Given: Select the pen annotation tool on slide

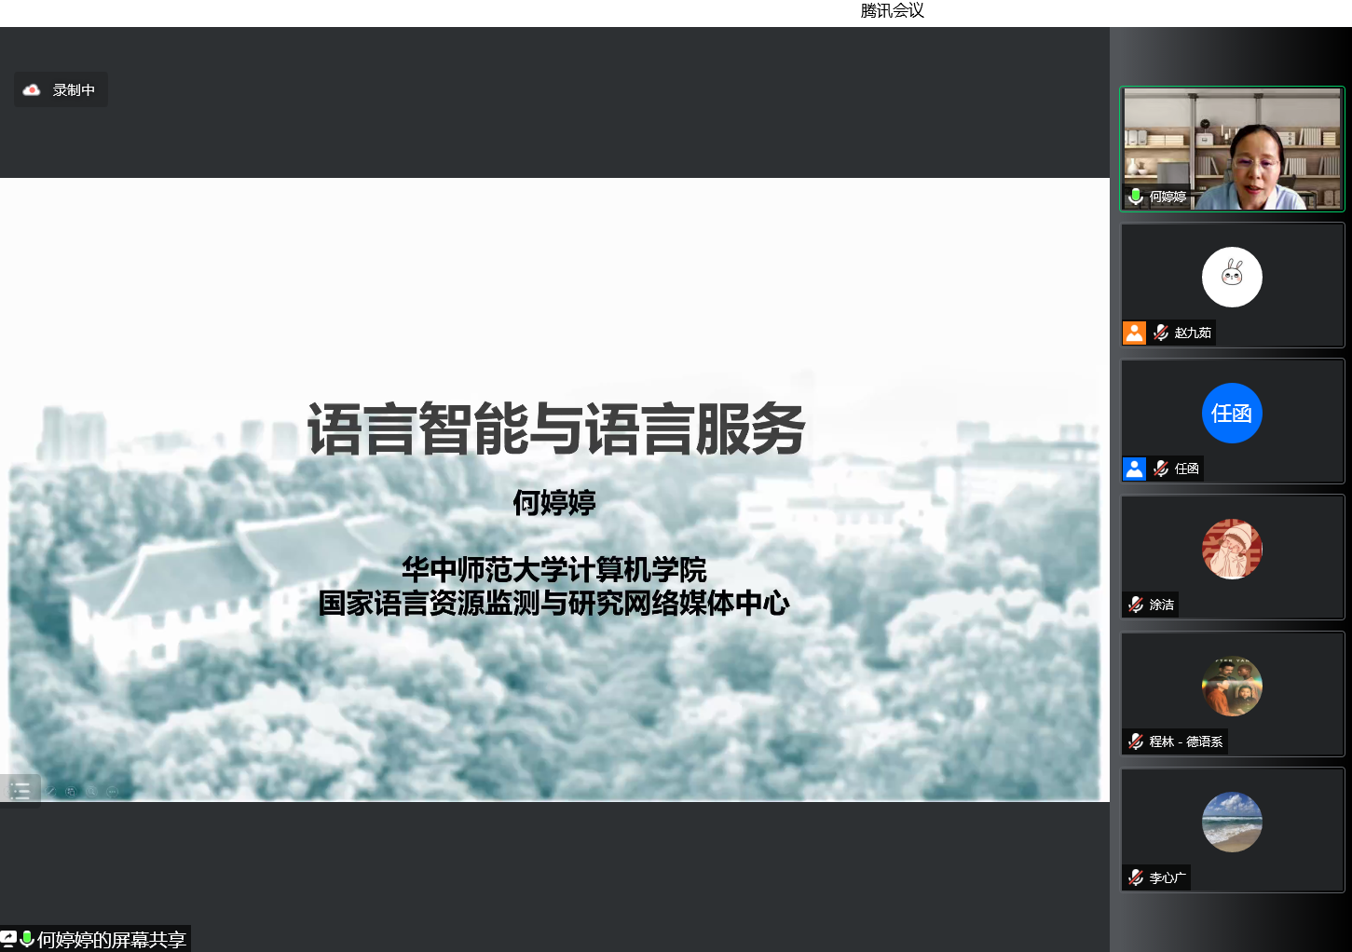Looking at the screenshot, I should 50,792.
